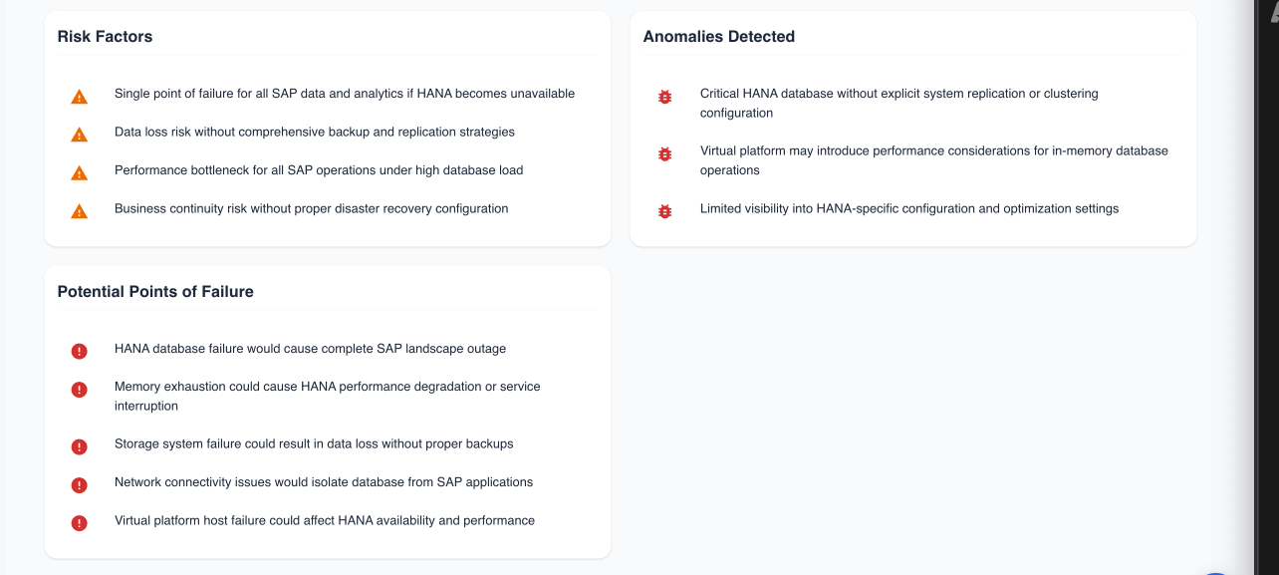The width and height of the screenshot is (1279, 575).
Task: Click the warning triangle for "Business continuity risk"
Action: pos(79,210)
